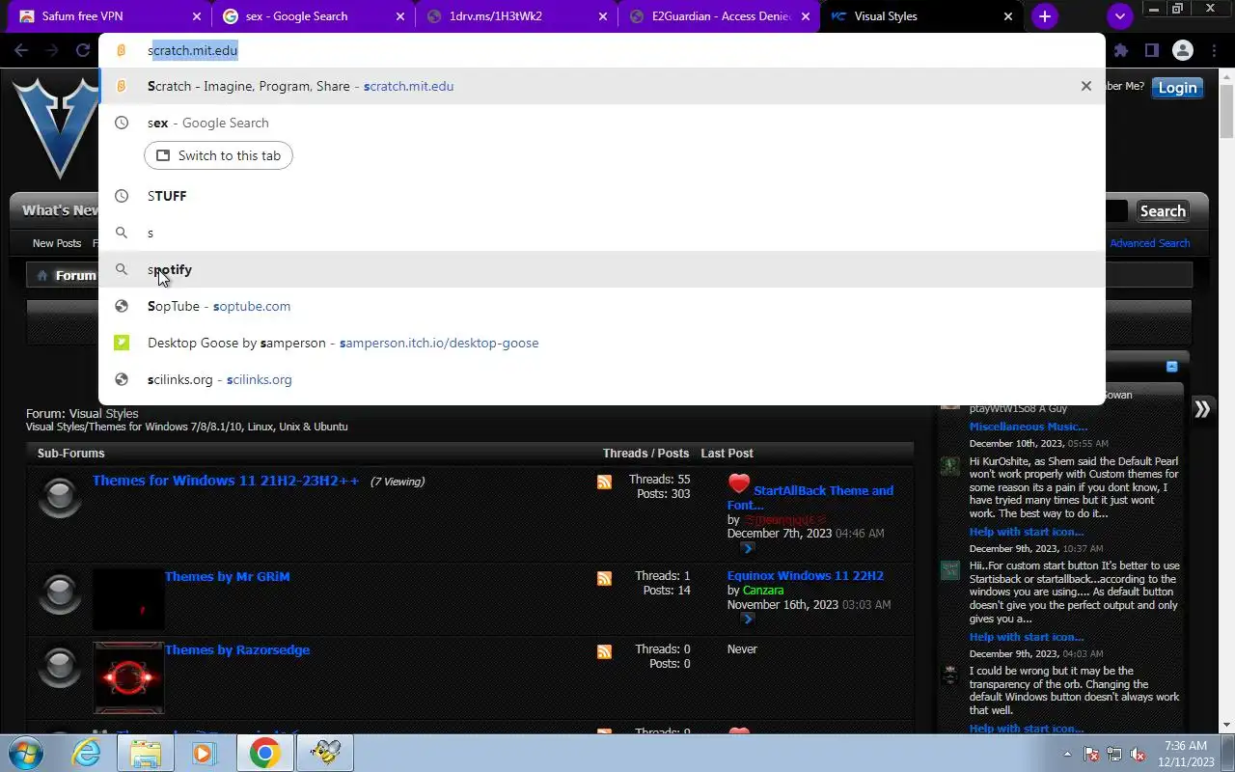Pick the STUFF history suggestion
The height and width of the screenshot is (772, 1235).
[x=602, y=196]
